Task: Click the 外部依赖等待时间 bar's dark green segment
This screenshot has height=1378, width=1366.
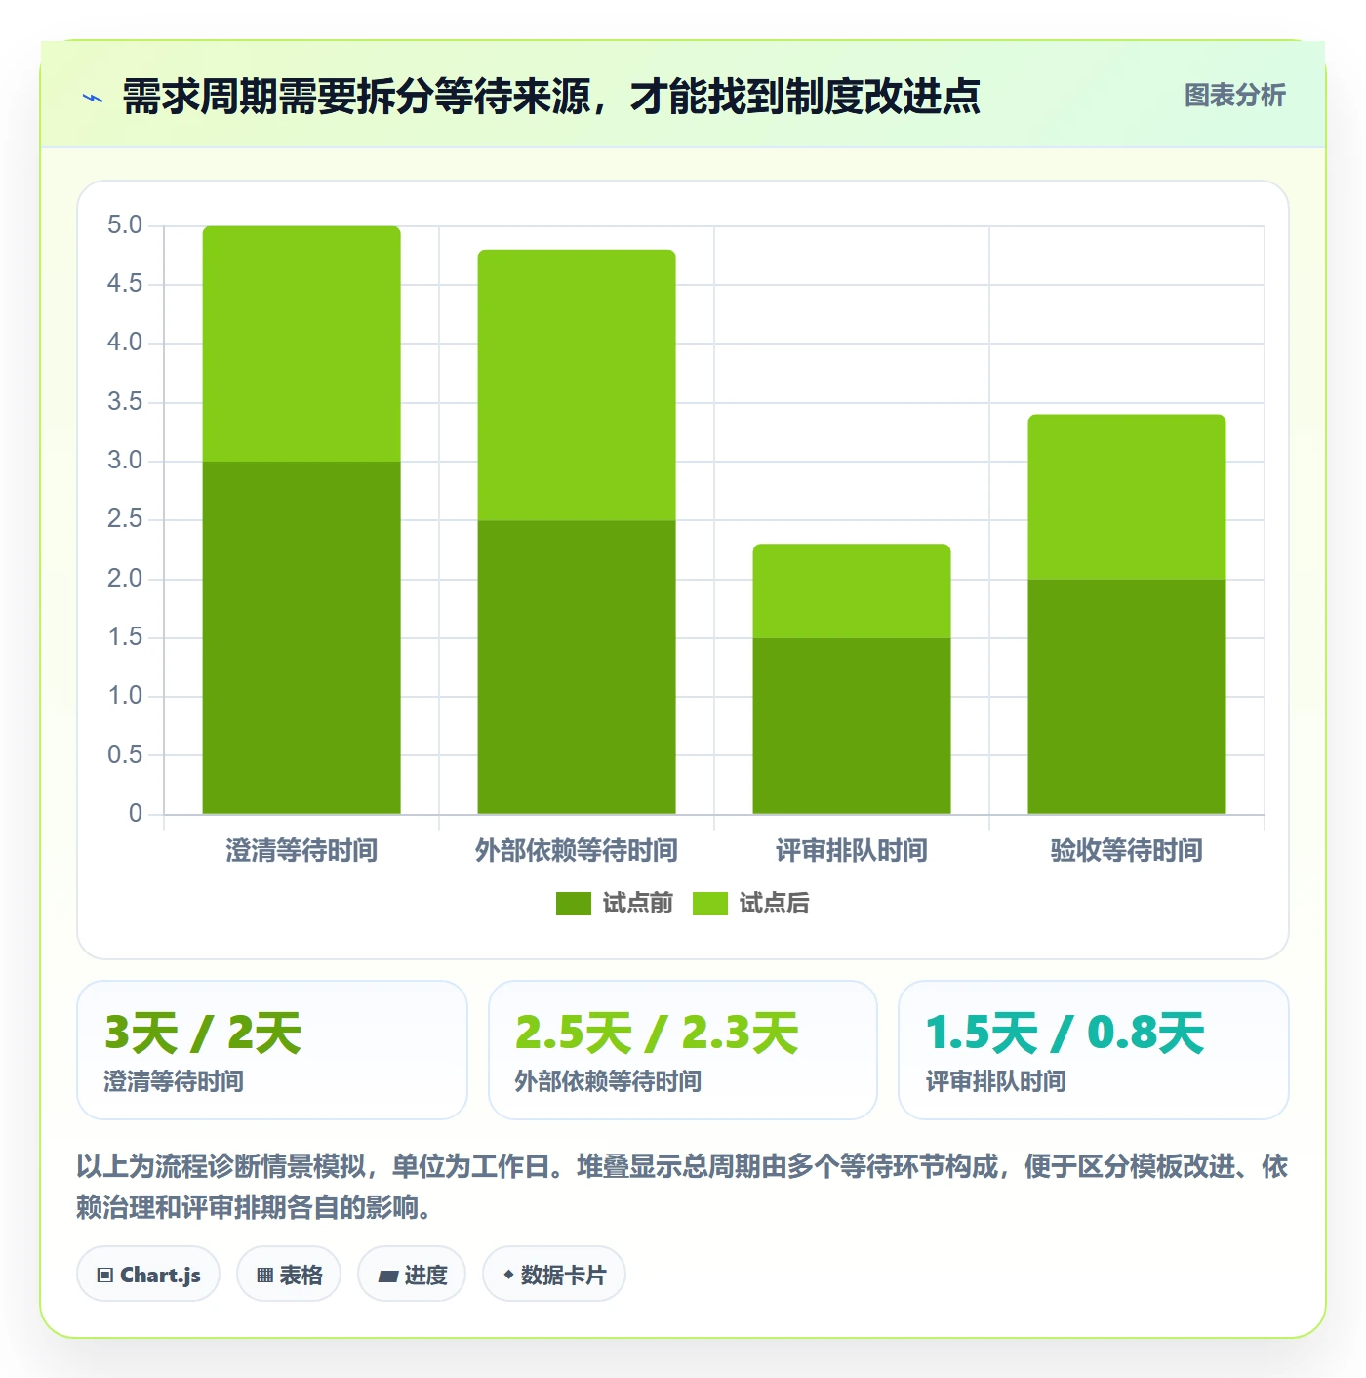Action: coord(577,667)
